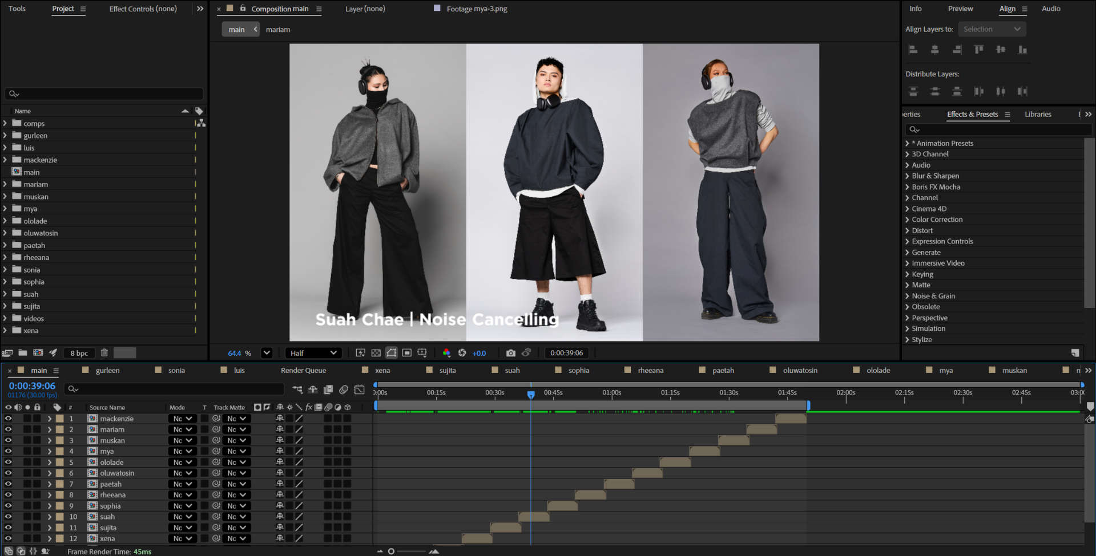Click the show channel RGB color icon
The image size is (1096, 556).
coord(446,353)
